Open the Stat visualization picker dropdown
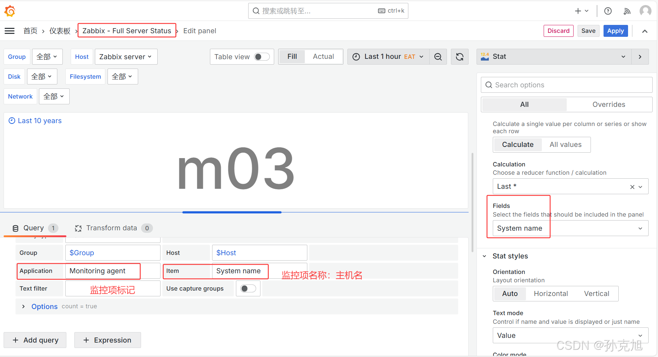Screen dimensions: 658x357 554,57
